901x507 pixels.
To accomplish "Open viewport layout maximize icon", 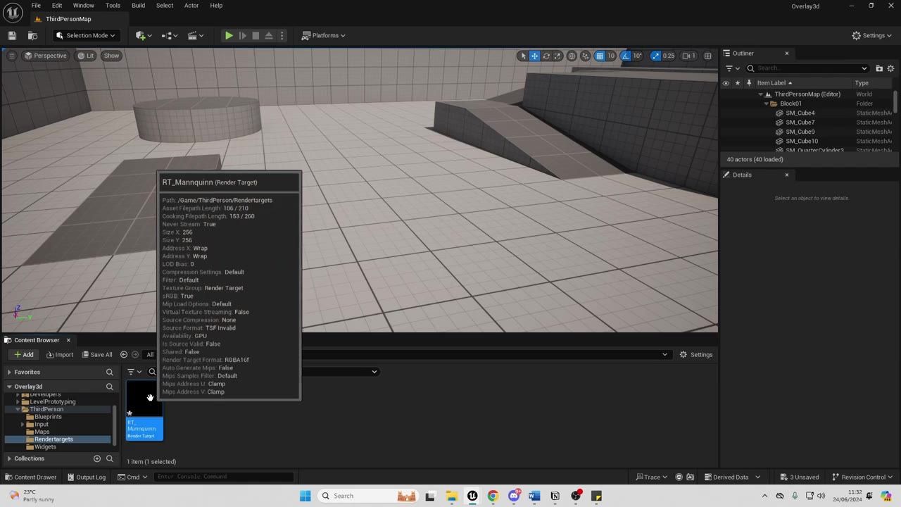I will click(707, 56).
